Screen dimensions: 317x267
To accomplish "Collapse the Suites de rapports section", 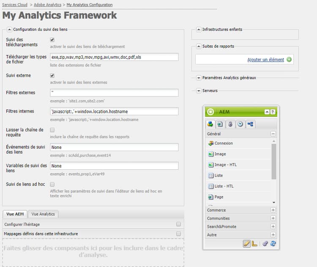I will pyautogui.click(x=199, y=47).
